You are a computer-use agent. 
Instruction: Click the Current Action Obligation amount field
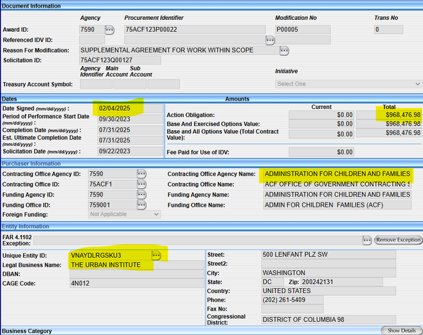(x=321, y=115)
